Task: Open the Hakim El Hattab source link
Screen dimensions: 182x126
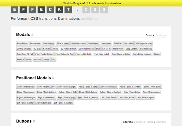Action: click(x=144, y=122)
